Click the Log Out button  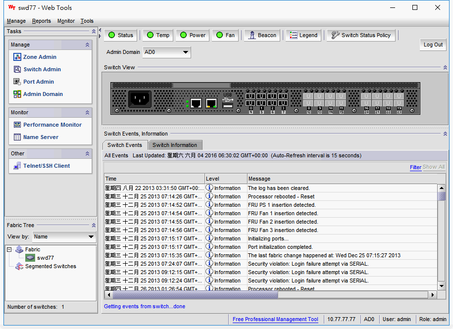coord(433,45)
